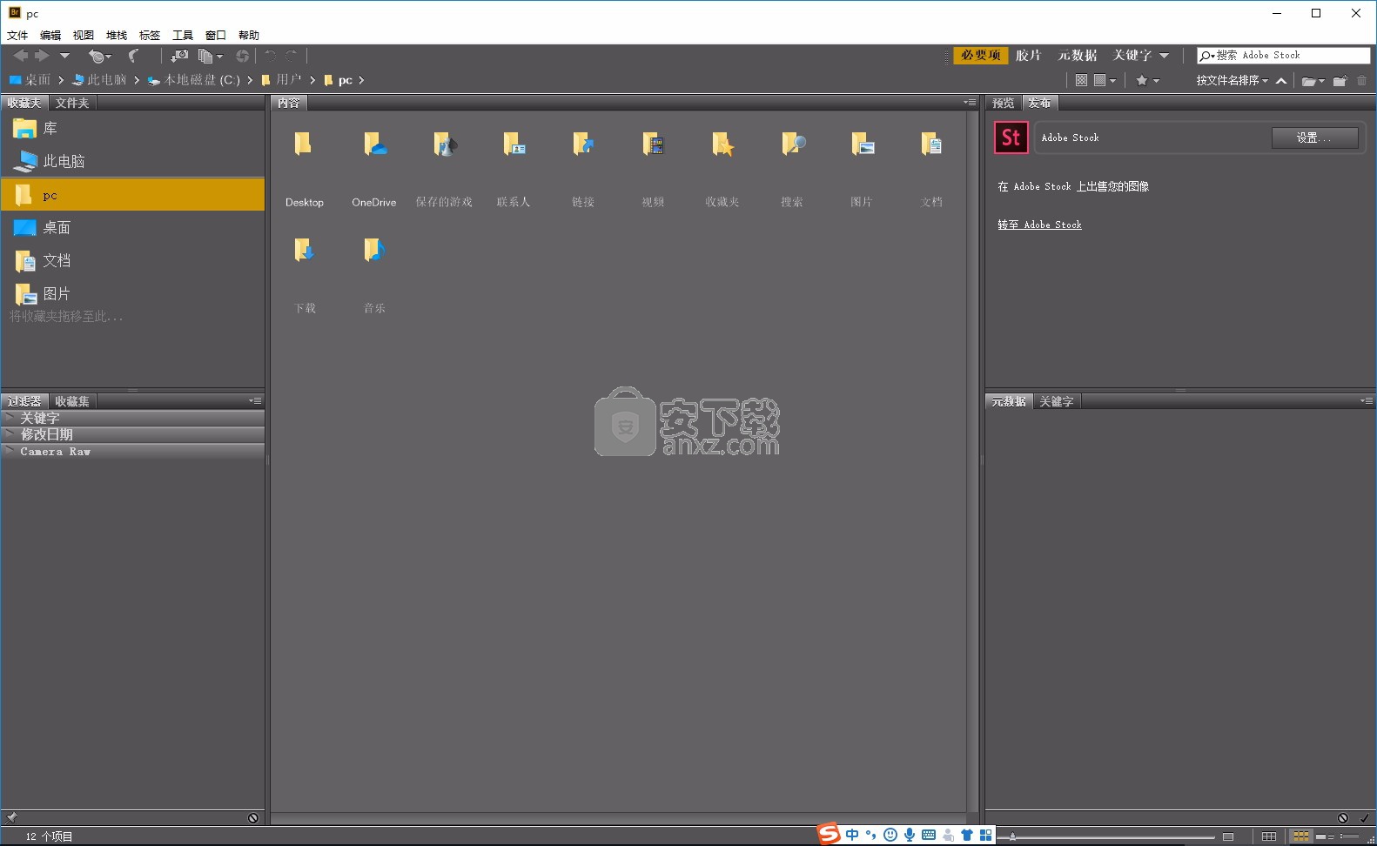
Task: Select 文档 in the favorites list
Action: (x=132, y=261)
